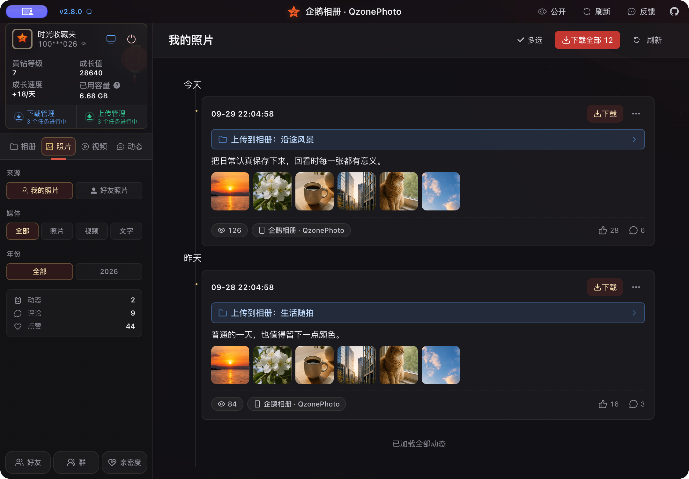This screenshot has height=479, width=689.
Task: Filter media by 文字
Action: (126, 231)
